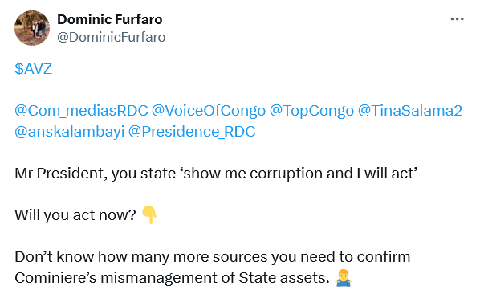The image size is (480, 294).
Task: Open the @VoiceOfCongo mention
Action: pyautogui.click(x=209, y=111)
